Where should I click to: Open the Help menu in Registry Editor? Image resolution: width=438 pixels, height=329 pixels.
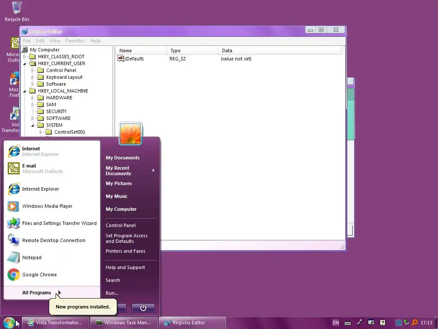click(x=95, y=41)
